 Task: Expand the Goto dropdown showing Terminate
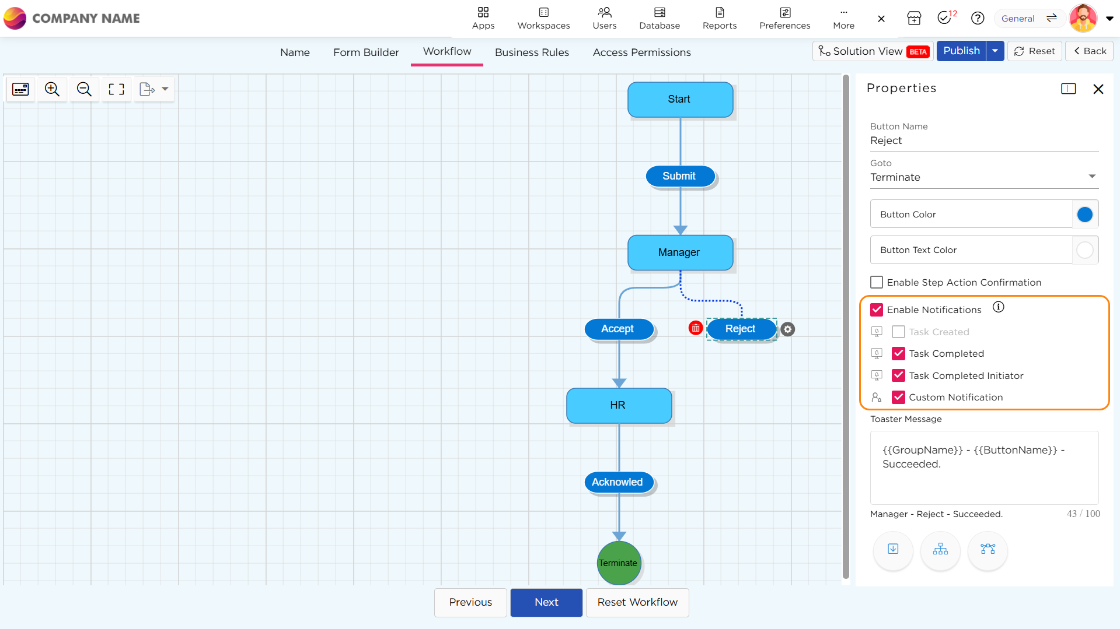click(1091, 177)
